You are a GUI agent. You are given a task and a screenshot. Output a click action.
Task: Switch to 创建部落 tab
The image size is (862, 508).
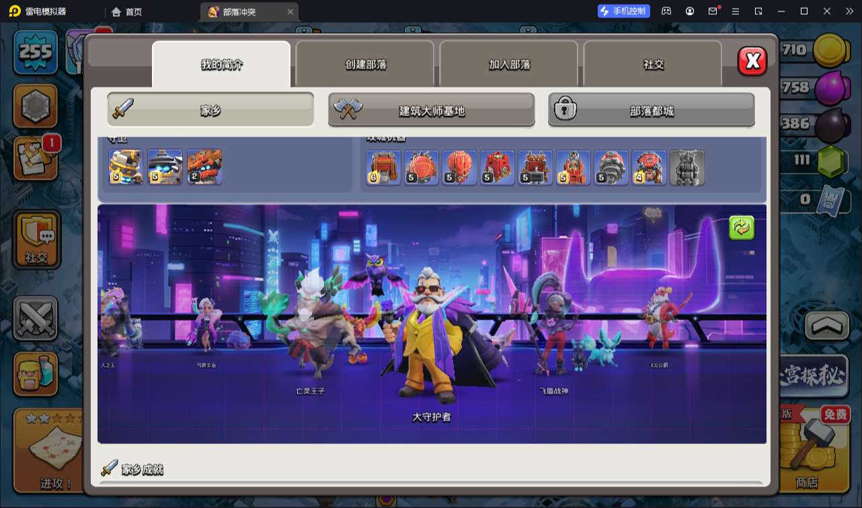(x=366, y=65)
